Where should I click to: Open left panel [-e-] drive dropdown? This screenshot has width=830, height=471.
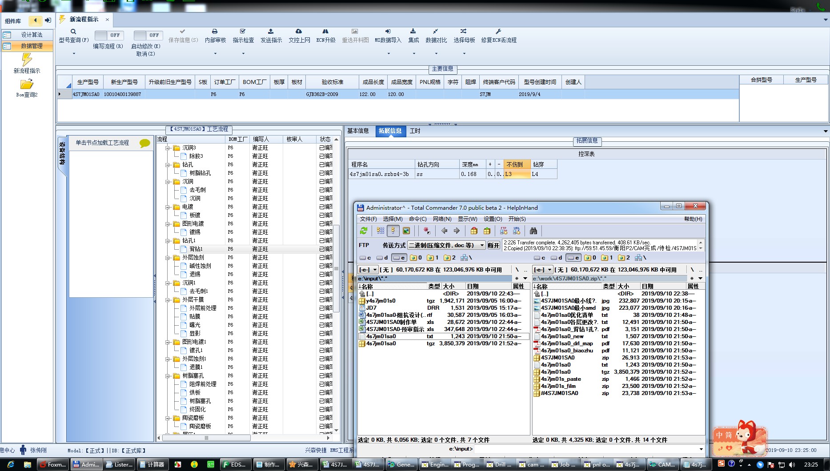368,270
